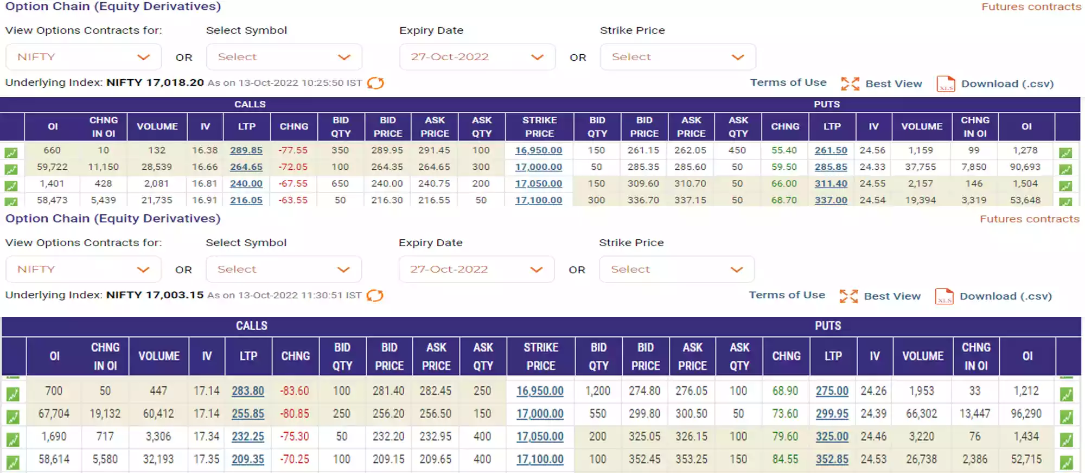Open strike price 16,950.00 in upper table
This screenshot has height=473, width=1085.
(x=539, y=150)
